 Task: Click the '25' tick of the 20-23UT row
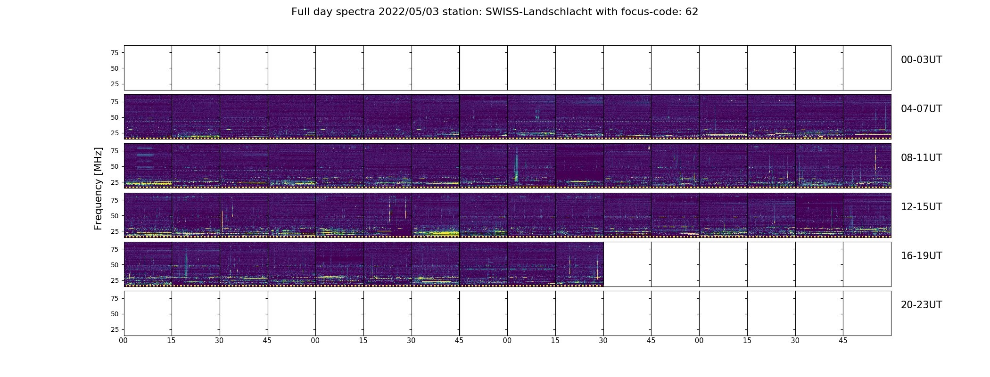point(115,329)
